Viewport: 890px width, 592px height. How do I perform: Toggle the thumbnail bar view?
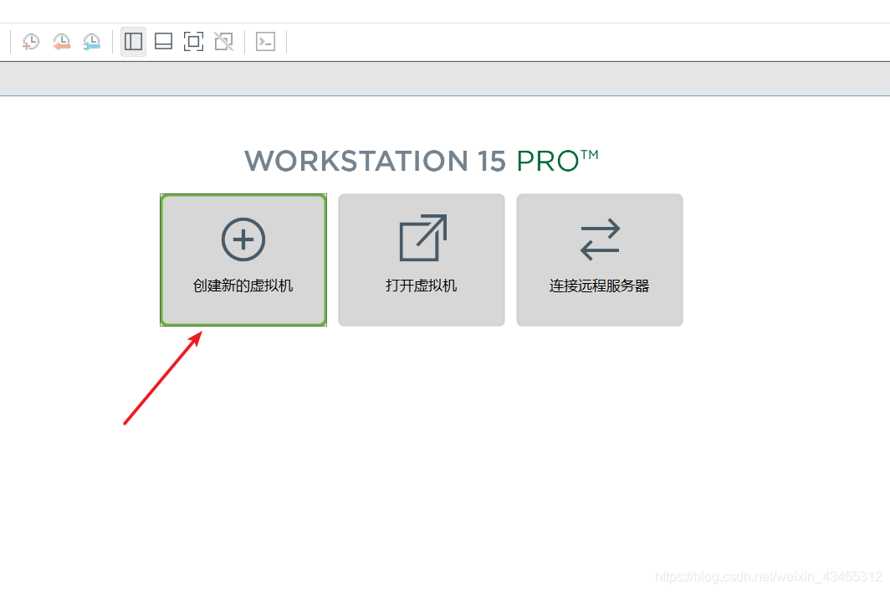coord(163,42)
